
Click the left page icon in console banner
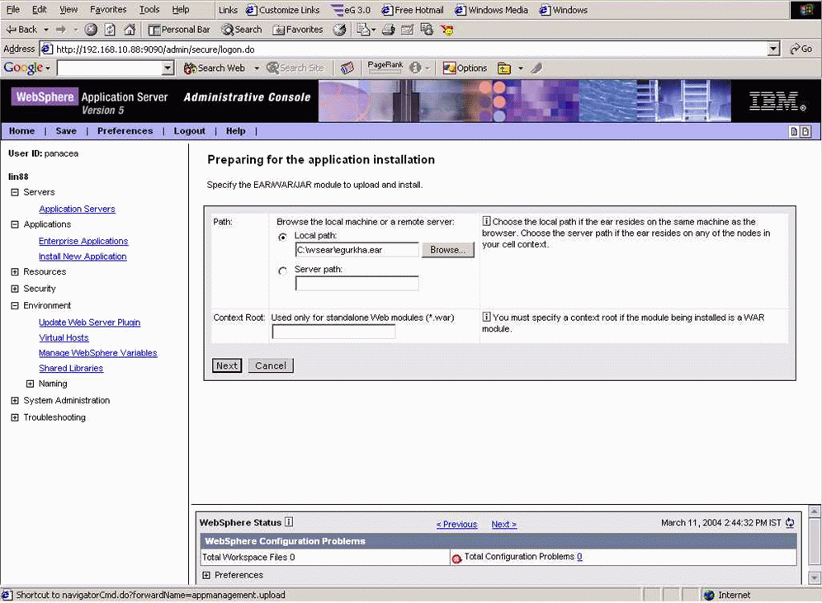point(794,131)
